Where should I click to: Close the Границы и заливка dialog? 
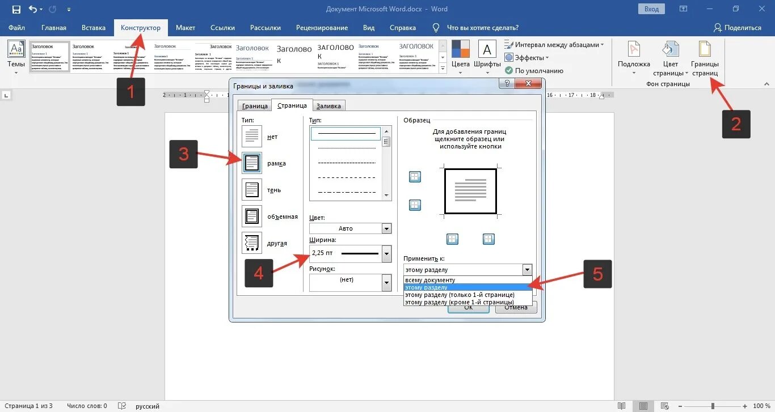[528, 83]
